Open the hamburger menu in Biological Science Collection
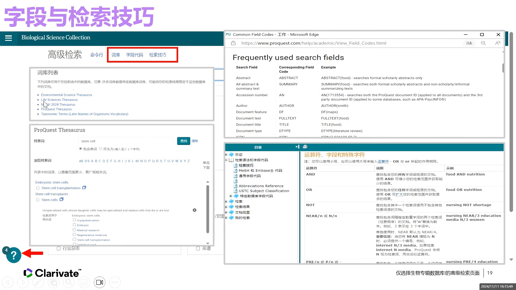Screen dimensions: 516x290 pyautogui.click(x=8, y=38)
